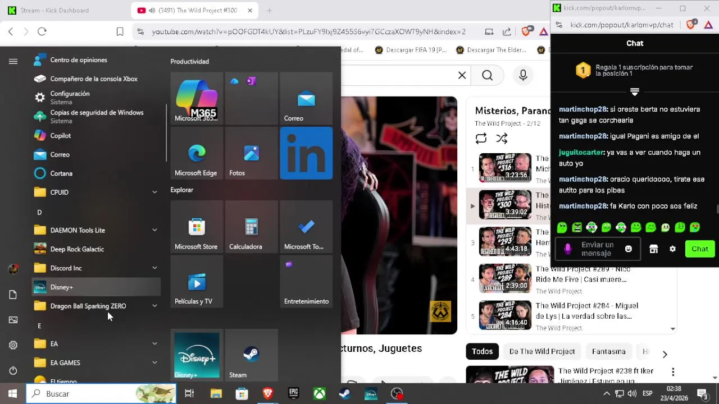The height and width of the screenshot is (404, 719).
Task: Launch Deep Rock Galactic
Action: [96, 249]
